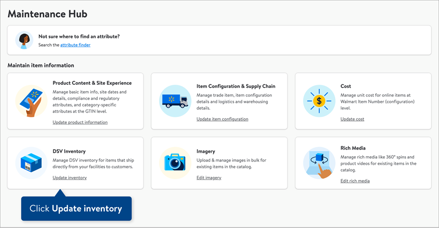Click the attribute finder avatar icon
Viewport: 439px width, 228px height.
pyautogui.click(x=24, y=40)
